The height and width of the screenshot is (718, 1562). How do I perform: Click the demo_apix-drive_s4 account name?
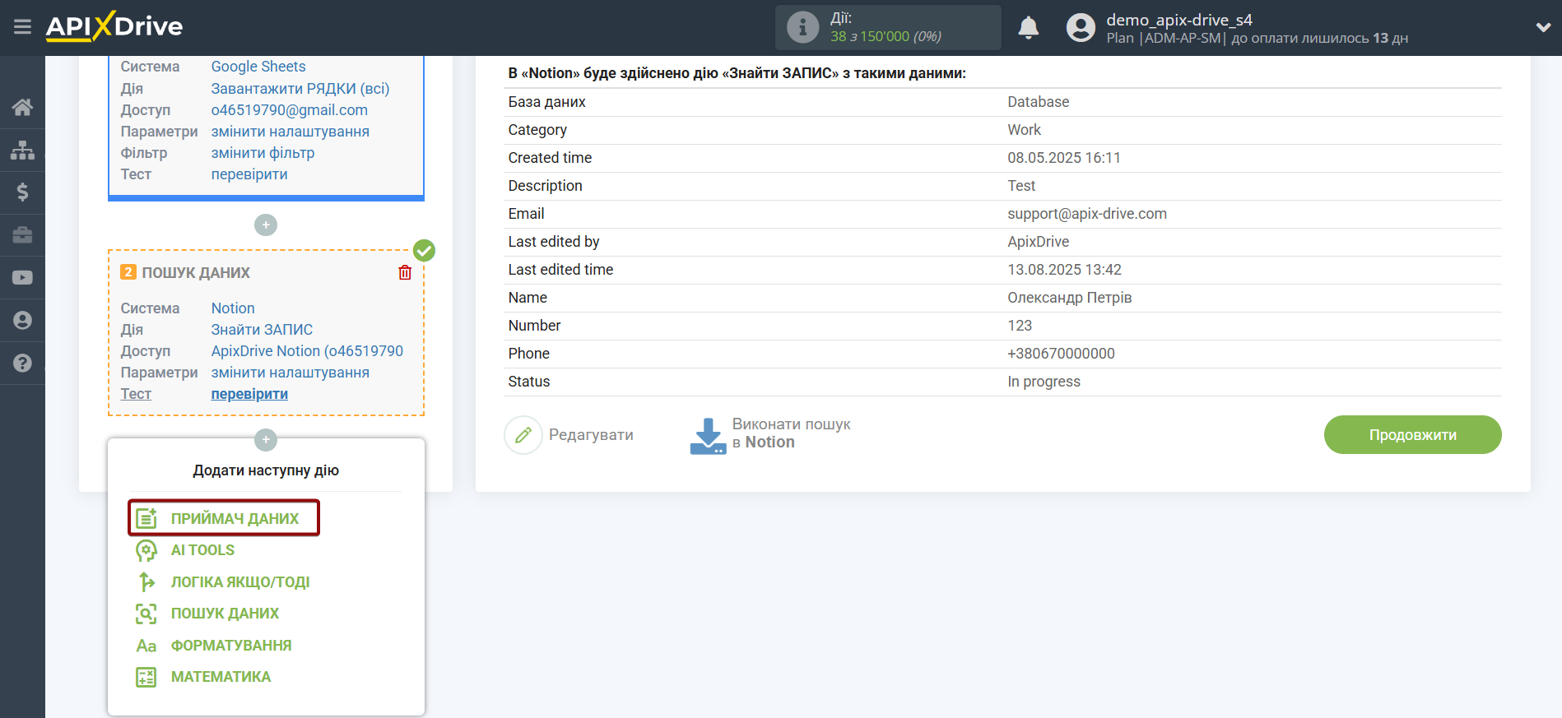click(x=1179, y=20)
